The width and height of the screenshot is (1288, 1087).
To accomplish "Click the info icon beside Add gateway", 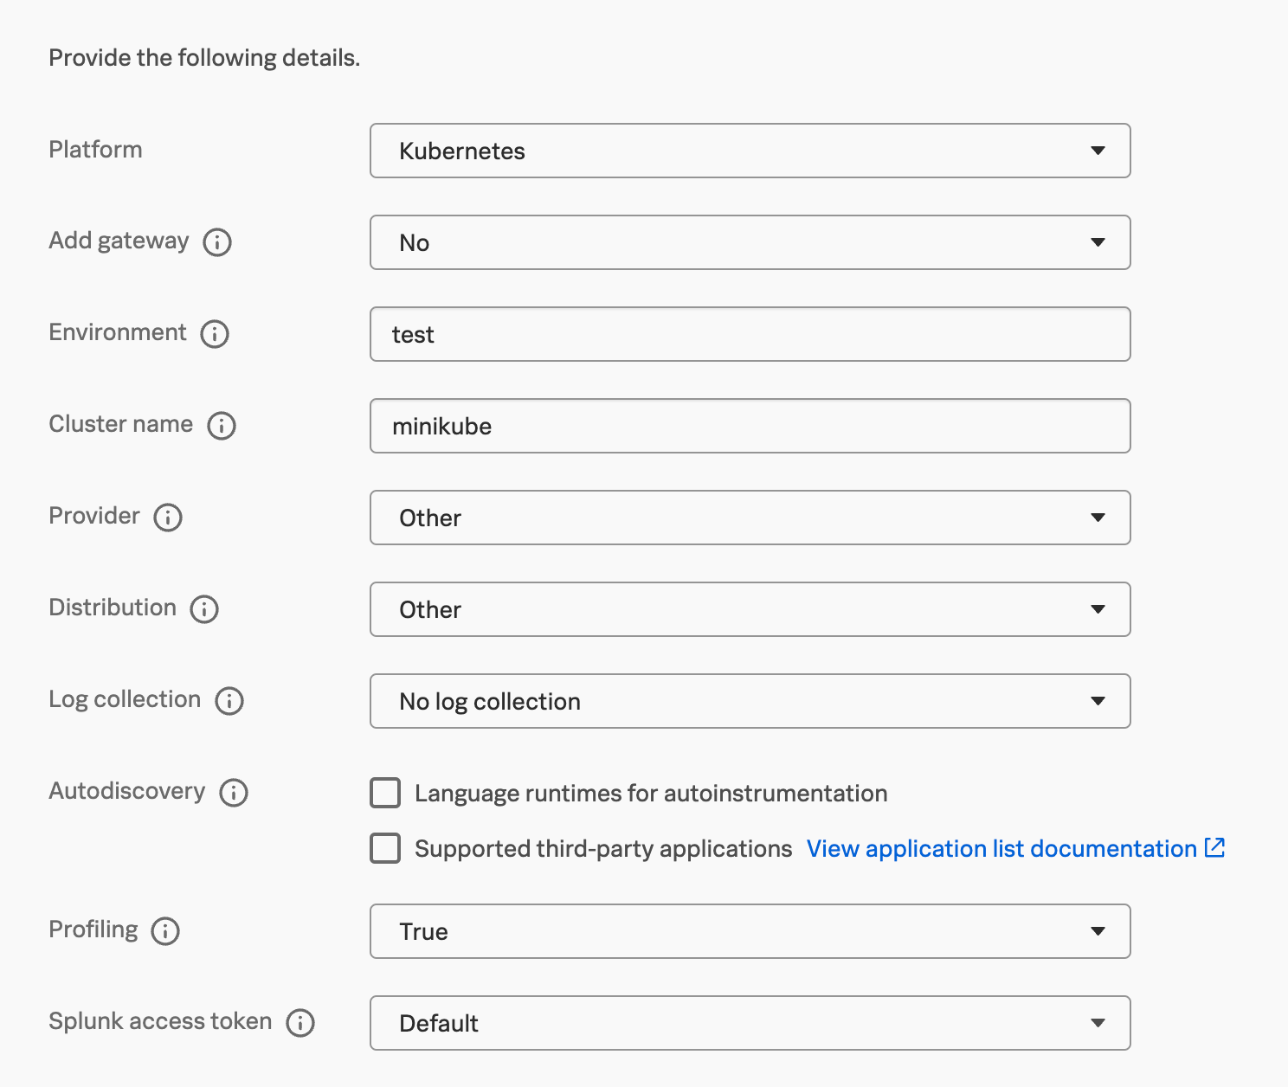I will point(217,241).
